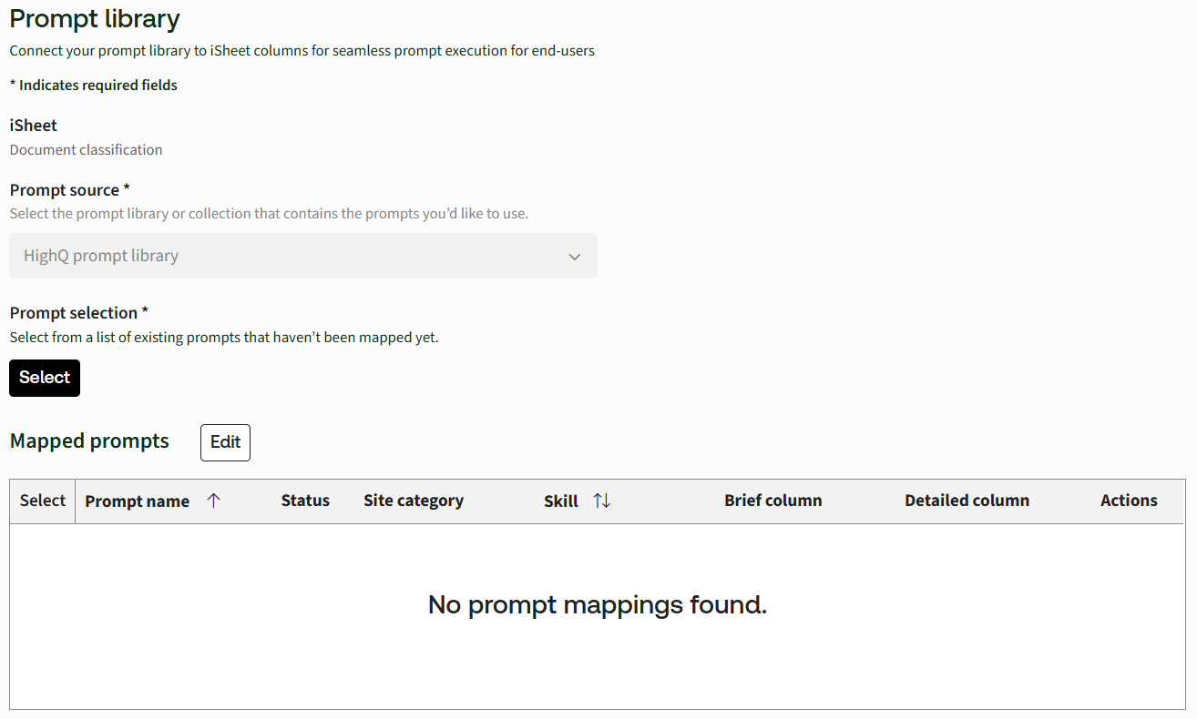Image resolution: width=1197 pixels, height=719 pixels.
Task: Click the Actions column header
Action: pyautogui.click(x=1128, y=501)
